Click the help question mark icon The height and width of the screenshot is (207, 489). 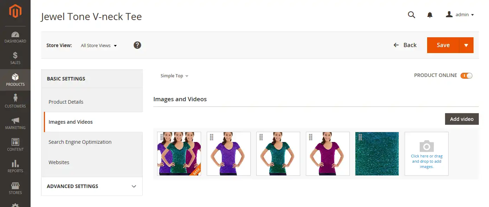137,45
